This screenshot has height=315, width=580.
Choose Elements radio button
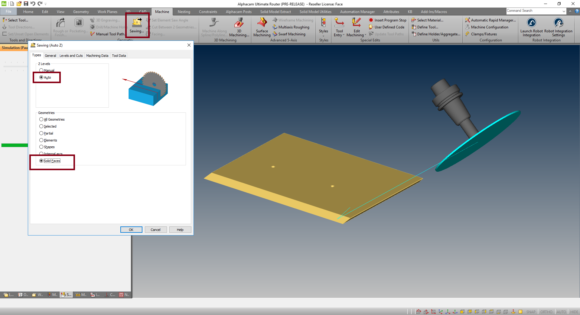[x=48, y=140]
